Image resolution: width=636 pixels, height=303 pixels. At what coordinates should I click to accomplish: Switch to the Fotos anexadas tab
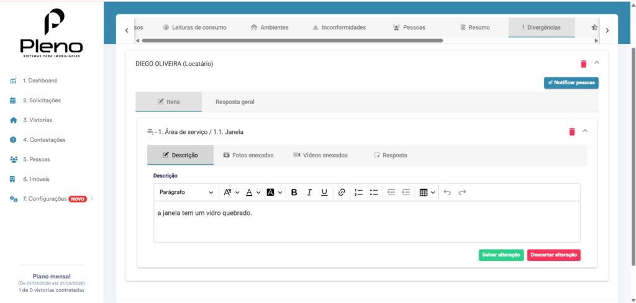pyautogui.click(x=248, y=155)
